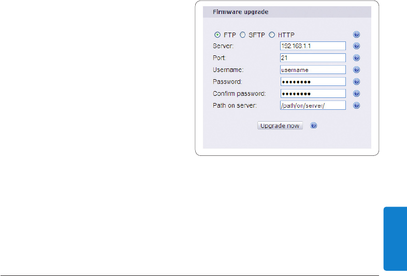The height and width of the screenshot is (276, 407).
Task: Click the Confirm password field
Action: coord(313,94)
